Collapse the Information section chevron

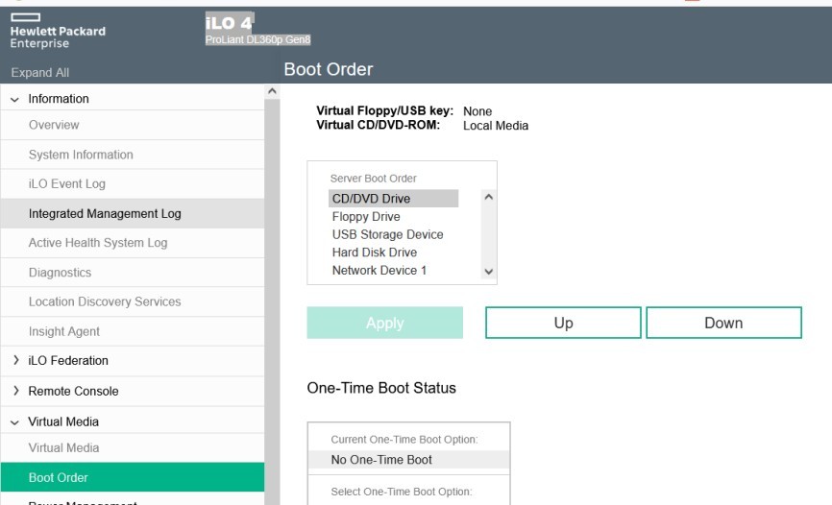[15, 99]
